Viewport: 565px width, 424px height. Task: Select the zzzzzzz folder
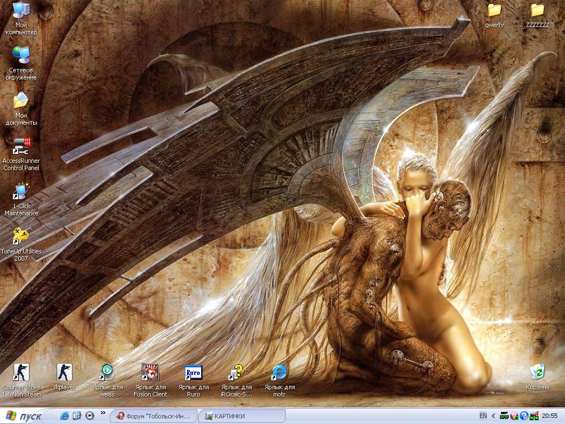pos(537,15)
